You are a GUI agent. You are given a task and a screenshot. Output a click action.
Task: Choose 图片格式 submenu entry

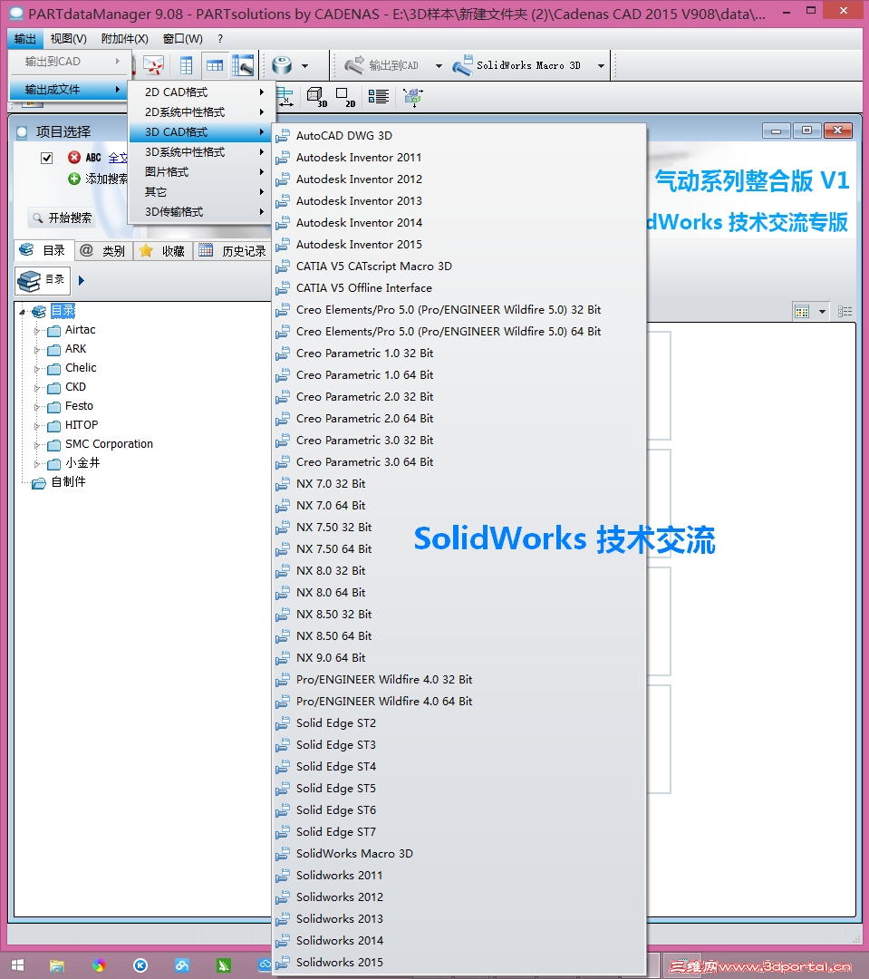pos(200,172)
